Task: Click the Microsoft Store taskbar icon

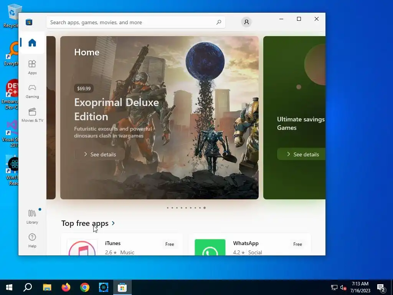Action: 122,287
